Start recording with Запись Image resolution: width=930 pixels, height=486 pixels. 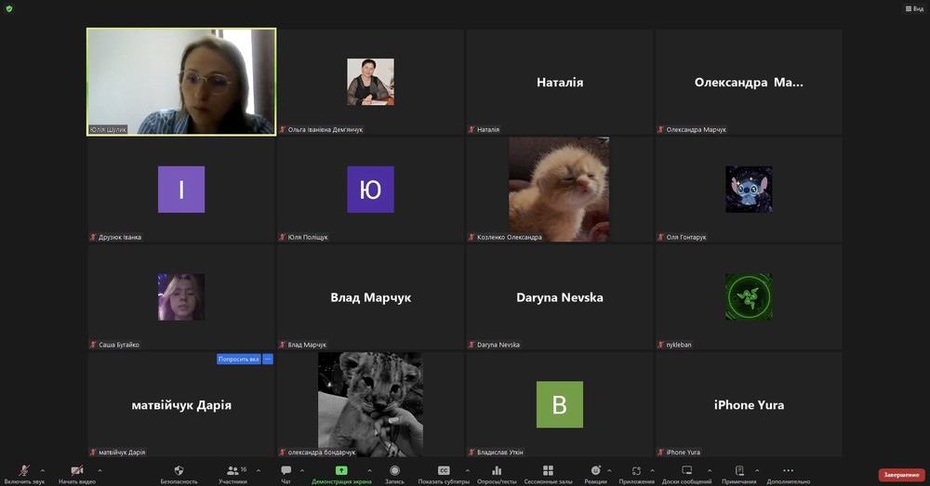(394, 474)
